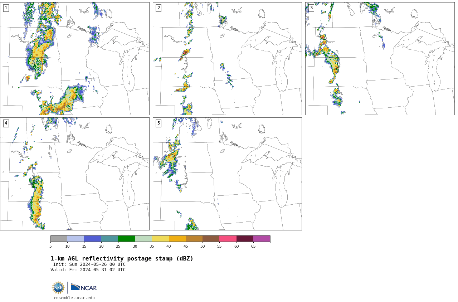Click the teal 20-25 dBZ swatch
458x302 pixels.
coord(109,239)
